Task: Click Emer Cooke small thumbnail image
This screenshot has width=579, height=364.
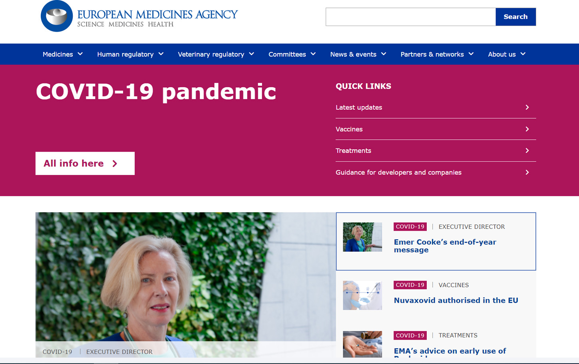Action: tap(362, 237)
